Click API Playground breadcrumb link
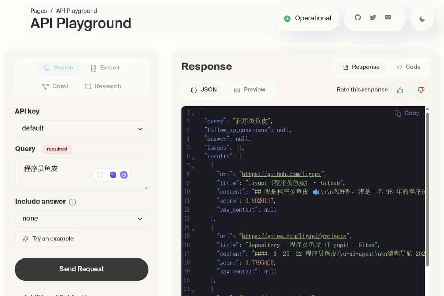 click(76, 11)
